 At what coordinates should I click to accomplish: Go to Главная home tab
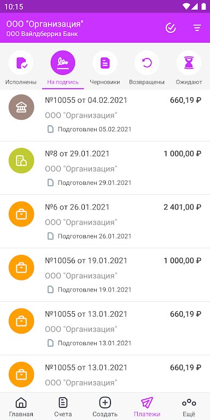pyautogui.click(x=21, y=407)
